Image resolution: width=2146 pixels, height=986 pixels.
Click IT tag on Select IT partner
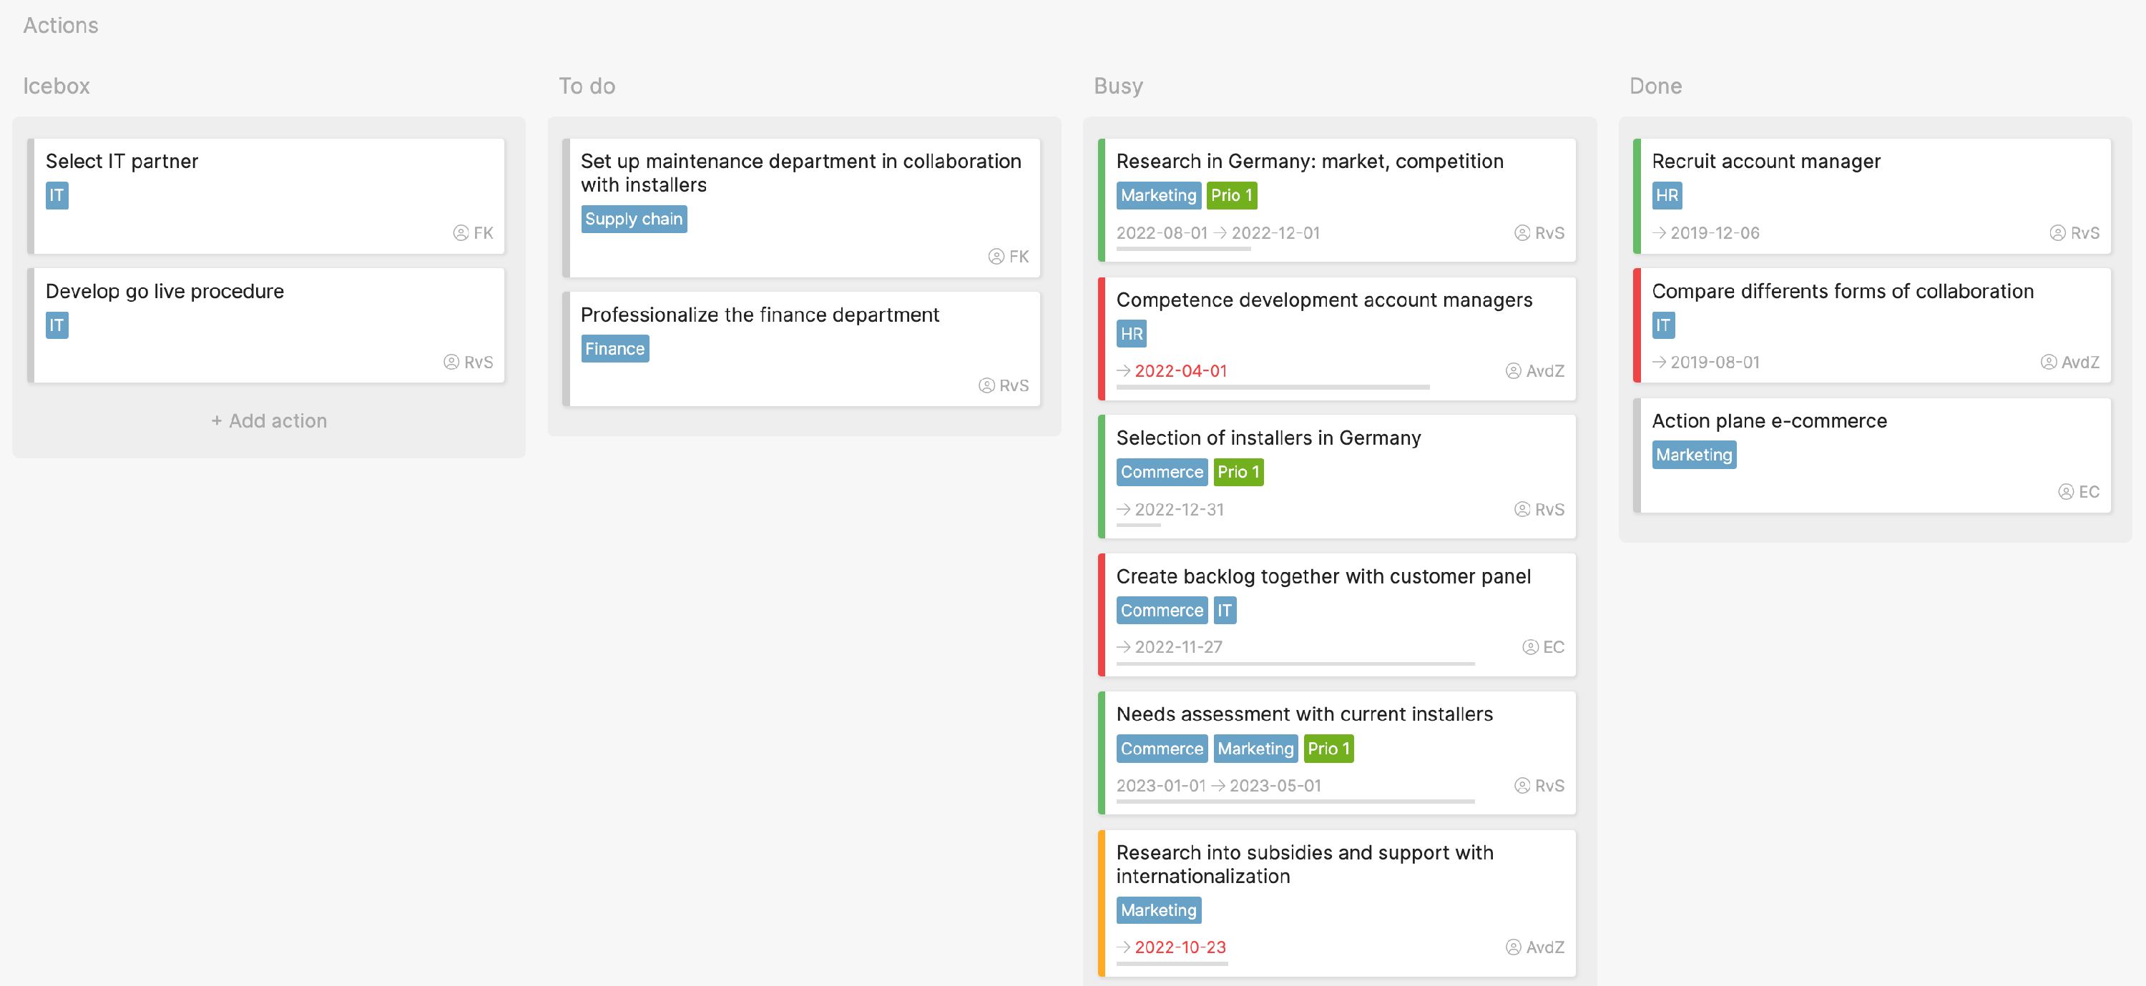[x=57, y=196]
